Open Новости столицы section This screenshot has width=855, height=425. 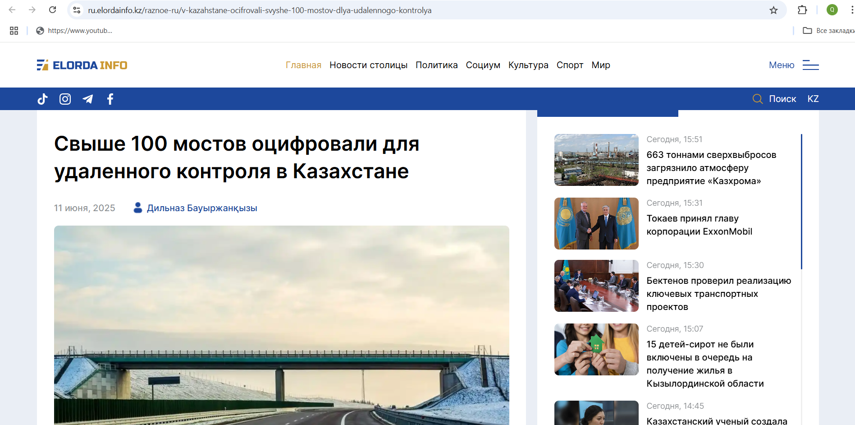pos(368,65)
